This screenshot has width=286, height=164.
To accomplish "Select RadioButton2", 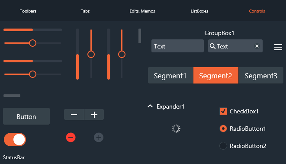I will coord(223,146).
